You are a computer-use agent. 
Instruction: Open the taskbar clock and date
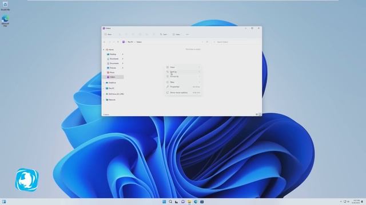pos(356,202)
